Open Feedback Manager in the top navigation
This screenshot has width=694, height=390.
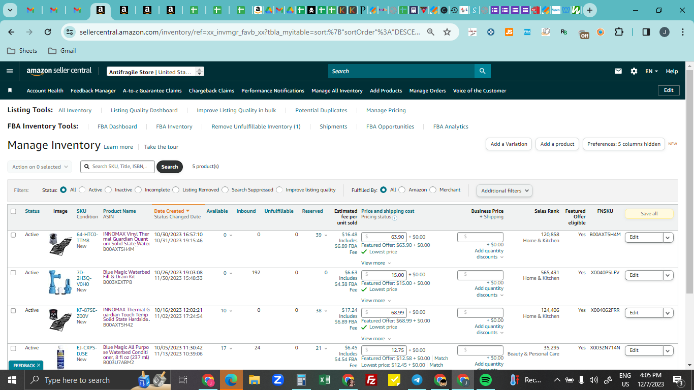tap(93, 91)
